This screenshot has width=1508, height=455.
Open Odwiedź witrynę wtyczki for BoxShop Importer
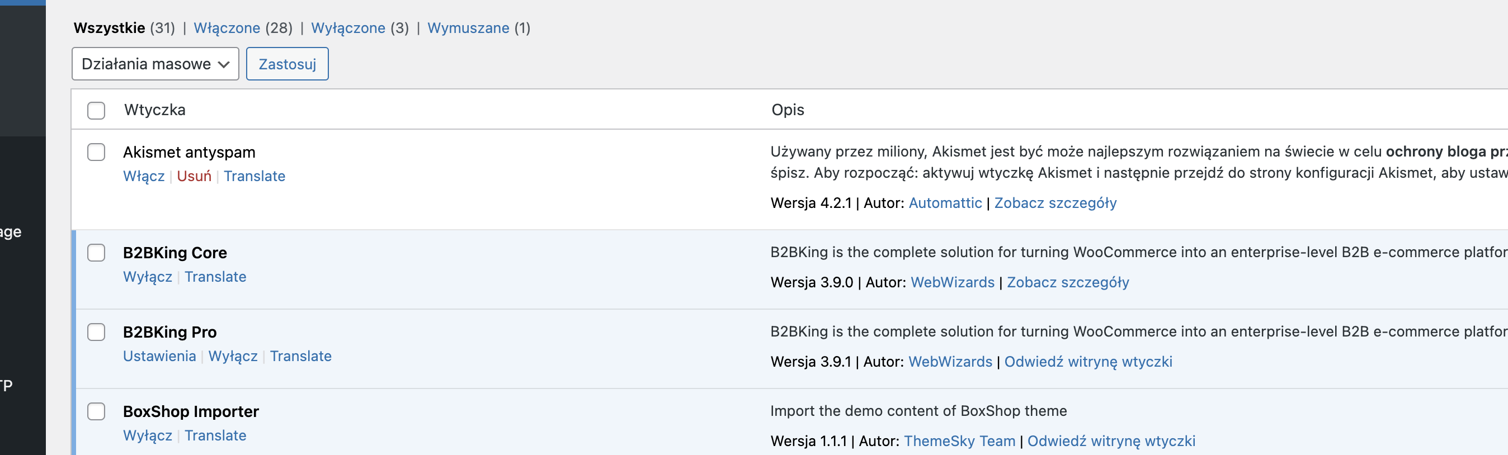tap(1111, 442)
